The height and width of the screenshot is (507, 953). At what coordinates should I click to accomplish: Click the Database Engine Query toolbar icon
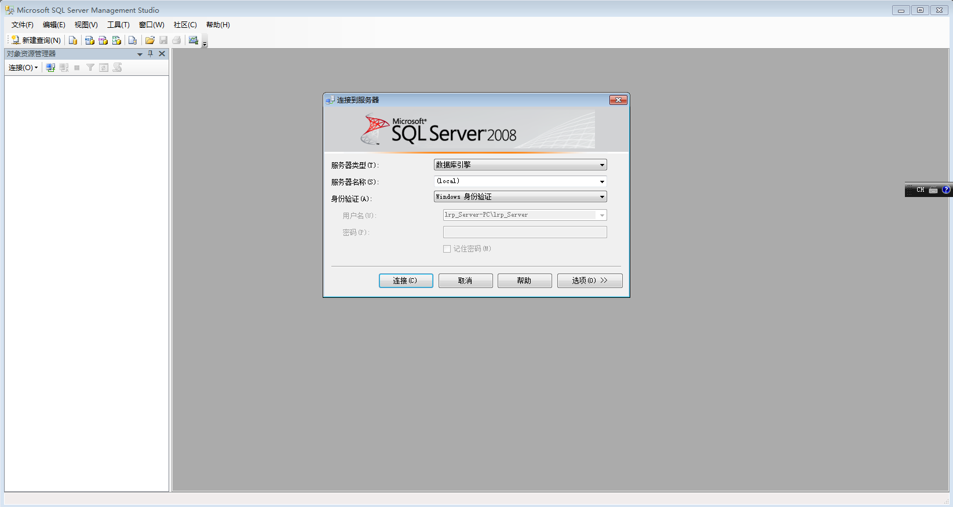(x=73, y=40)
